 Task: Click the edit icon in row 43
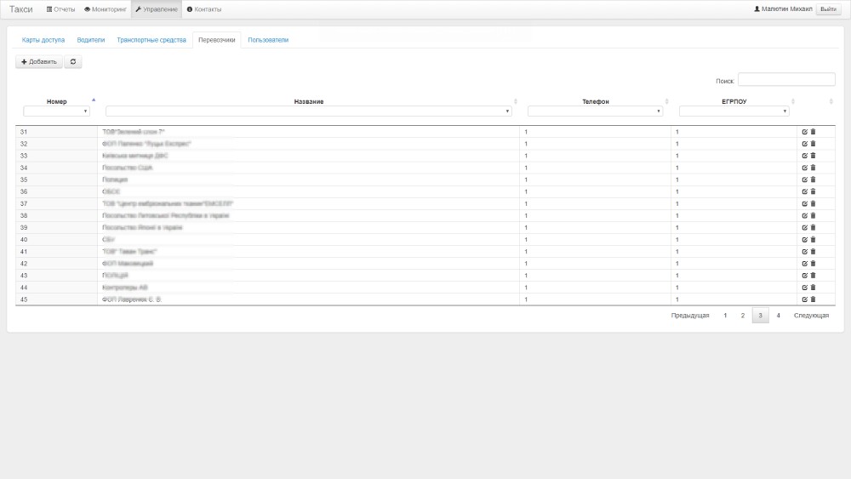tap(805, 276)
